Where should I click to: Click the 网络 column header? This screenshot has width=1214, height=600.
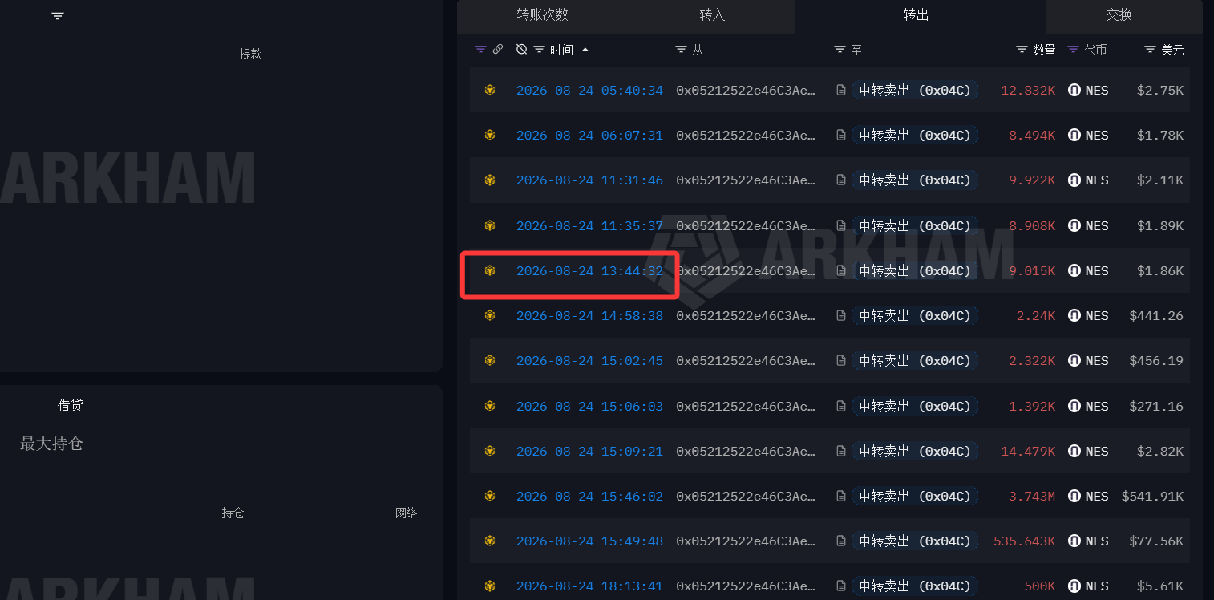point(406,513)
